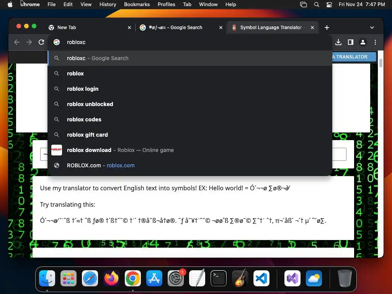Click the page vertical scrollbar
Screen dimensions: 392x294
tap(381, 63)
